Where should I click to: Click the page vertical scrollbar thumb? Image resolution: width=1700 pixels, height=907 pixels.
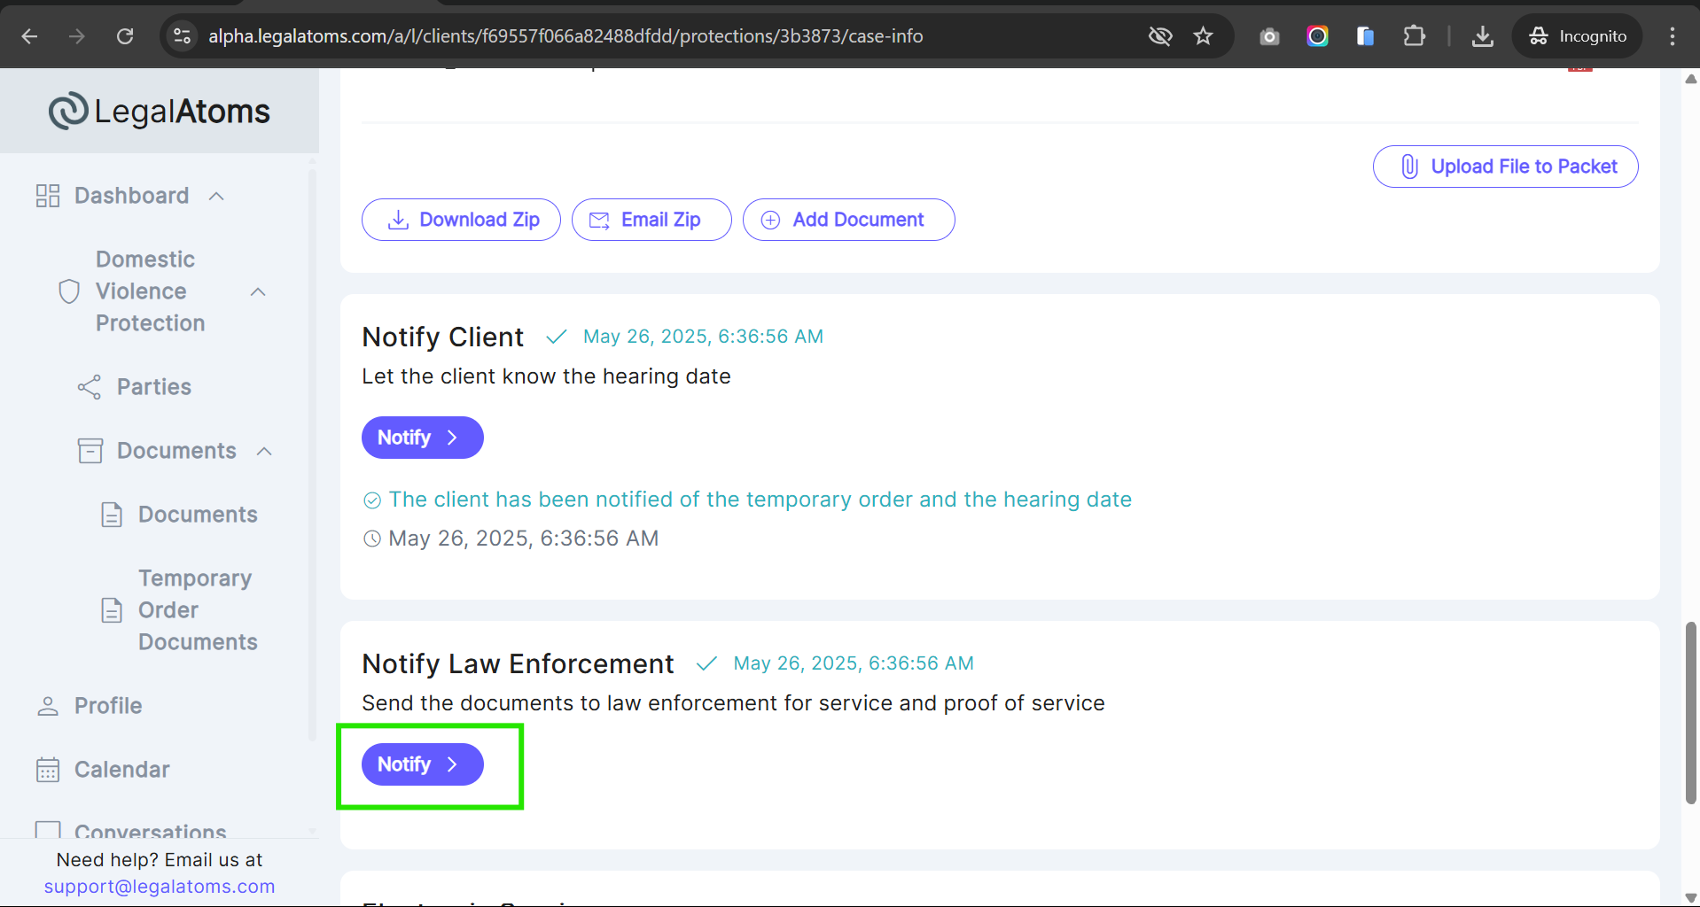click(1690, 713)
